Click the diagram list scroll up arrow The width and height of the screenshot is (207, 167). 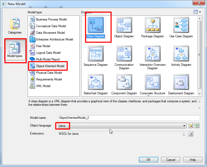pos(200,18)
